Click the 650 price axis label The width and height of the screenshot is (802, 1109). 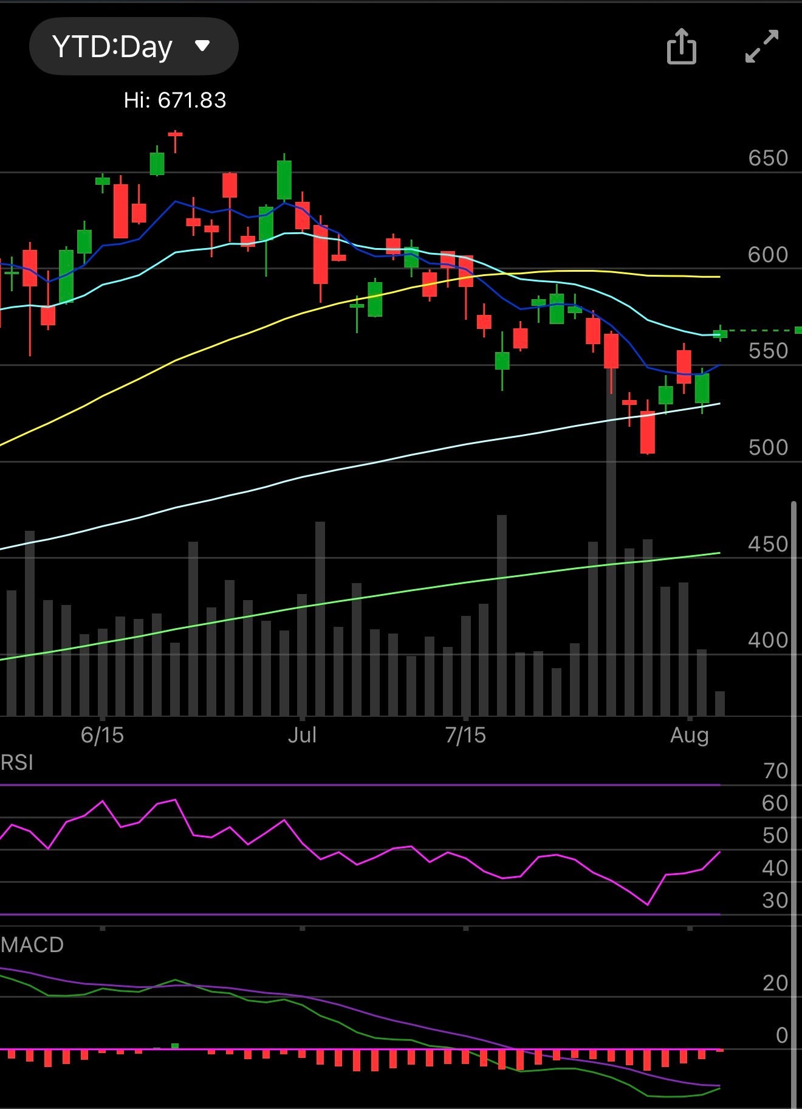[768, 158]
